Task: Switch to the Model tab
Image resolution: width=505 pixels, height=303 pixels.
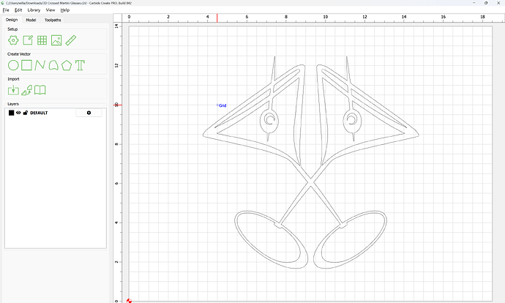Action: [31, 20]
